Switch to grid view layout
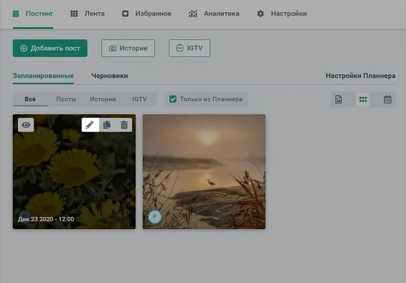The width and height of the screenshot is (406, 283). click(363, 99)
